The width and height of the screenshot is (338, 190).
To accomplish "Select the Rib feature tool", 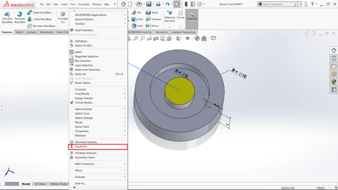I will 136,13.
